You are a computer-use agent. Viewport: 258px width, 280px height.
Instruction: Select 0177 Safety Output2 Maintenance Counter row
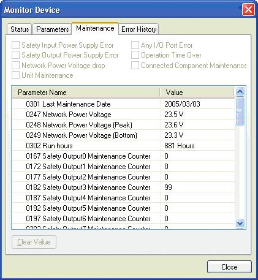coord(124,177)
